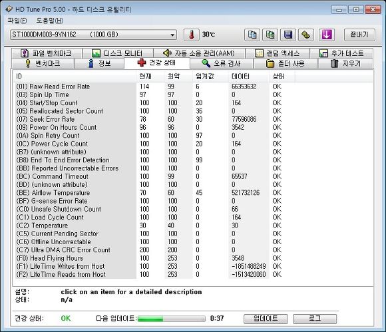The height and width of the screenshot is (332, 386).
Task: Open options with the wrench toolbar icon
Action: (306, 35)
